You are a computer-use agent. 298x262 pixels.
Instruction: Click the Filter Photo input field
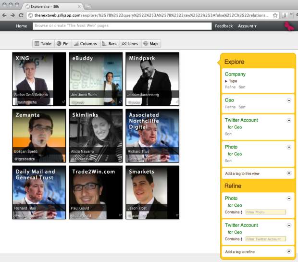pos(266,212)
